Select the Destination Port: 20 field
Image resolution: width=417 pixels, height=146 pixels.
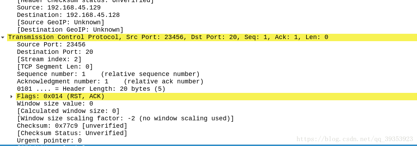(x=55, y=52)
